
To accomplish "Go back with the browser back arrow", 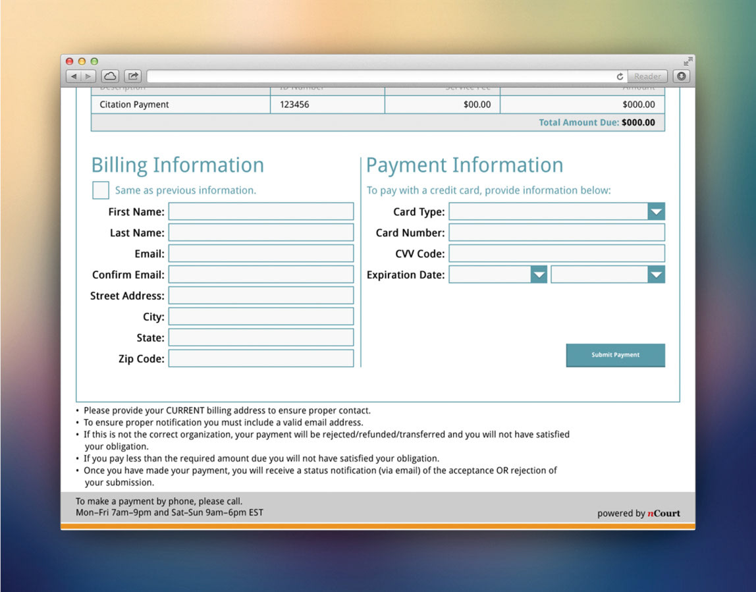I will pyautogui.click(x=74, y=76).
